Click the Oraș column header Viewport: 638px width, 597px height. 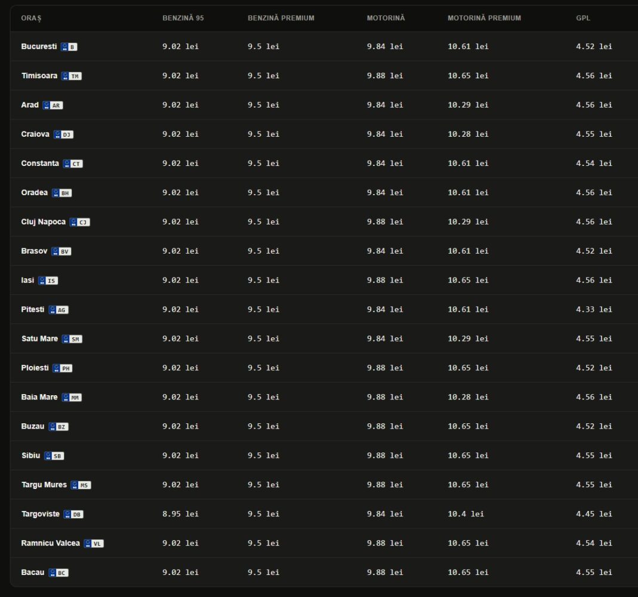click(x=31, y=19)
